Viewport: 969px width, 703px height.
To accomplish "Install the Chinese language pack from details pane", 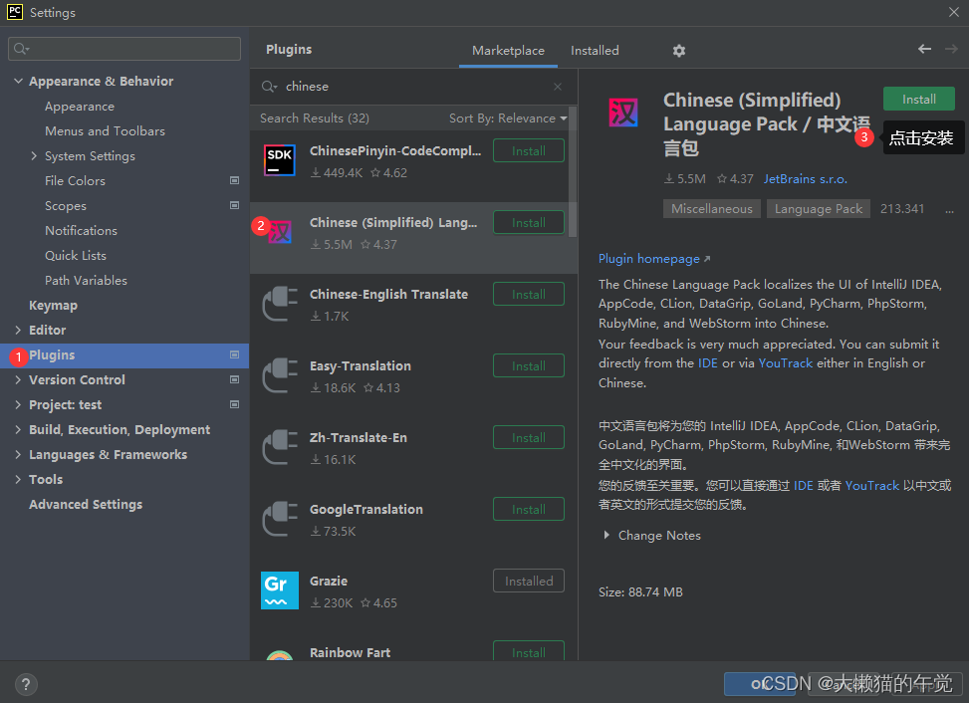I will click(x=918, y=99).
